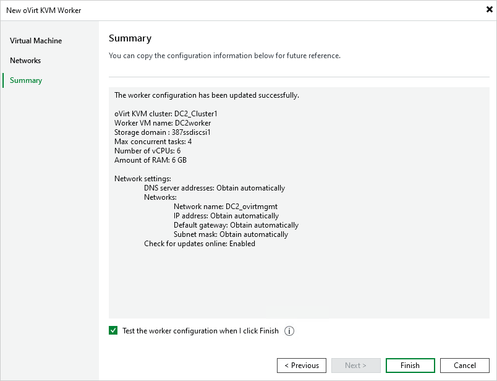
Task: Select the Summary step in the sidebar
Action: click(25, 80)
